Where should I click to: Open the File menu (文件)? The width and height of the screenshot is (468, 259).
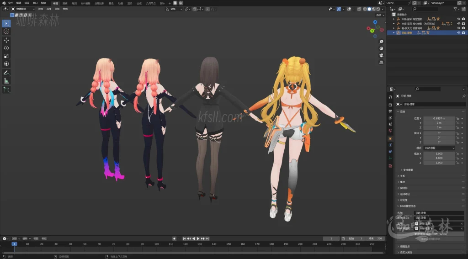[10, 3]
